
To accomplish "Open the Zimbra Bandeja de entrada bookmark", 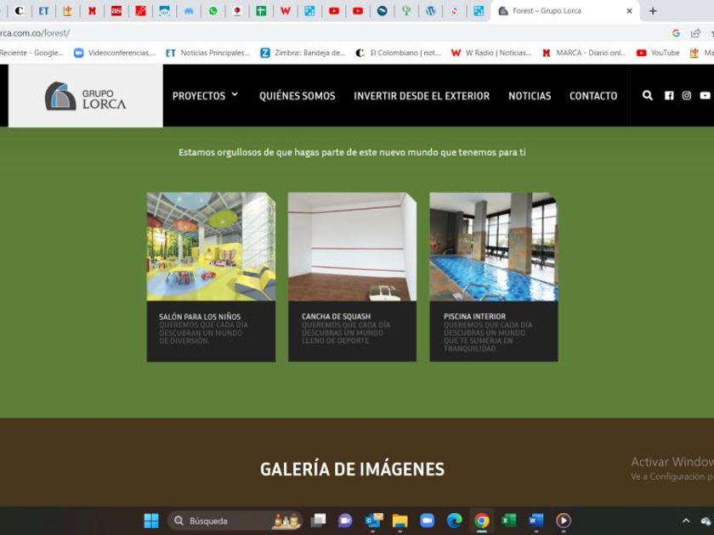I will (x=303, y=53).
